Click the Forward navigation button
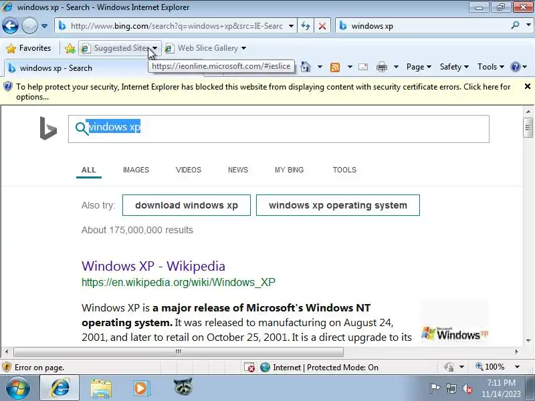Image resolution: width=535 pixels, height=401 pixels. tap(29, 26)
